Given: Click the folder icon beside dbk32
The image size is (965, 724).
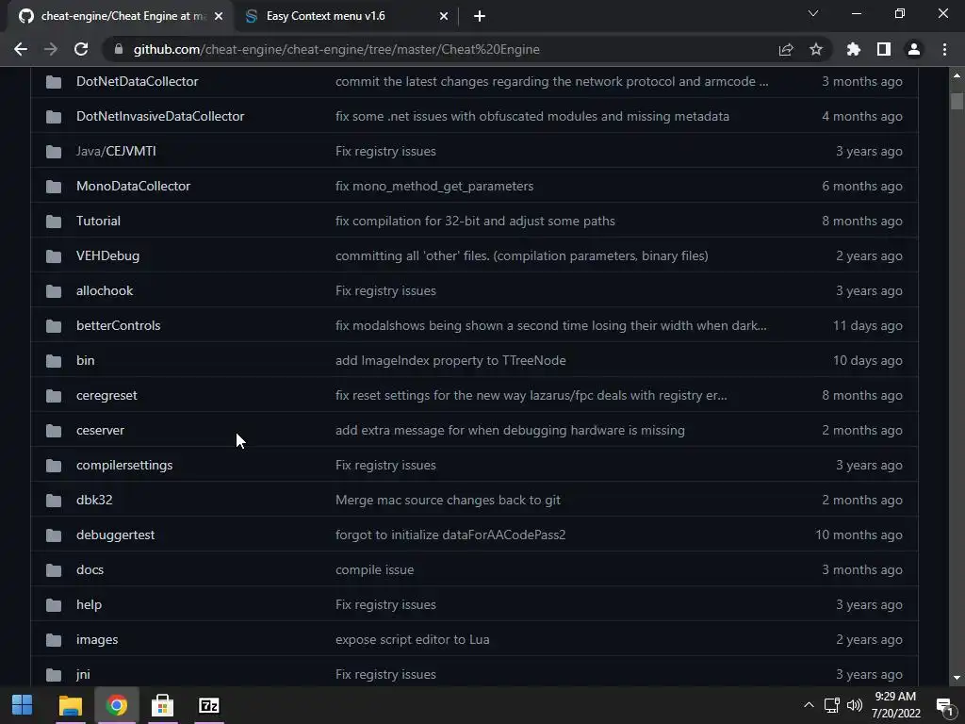Looking at the screenshot, I should [x=54, y=500].
